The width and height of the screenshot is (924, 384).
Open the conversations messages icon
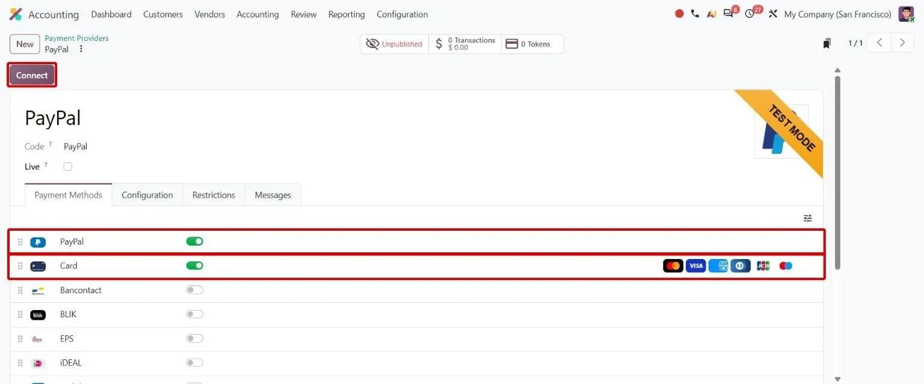(x=728, y=14)
